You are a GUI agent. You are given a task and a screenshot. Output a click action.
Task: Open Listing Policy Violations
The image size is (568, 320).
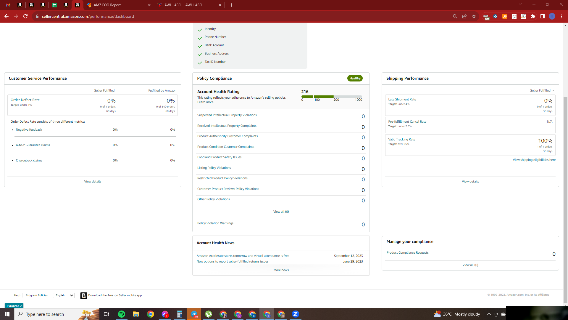point(214,168)
